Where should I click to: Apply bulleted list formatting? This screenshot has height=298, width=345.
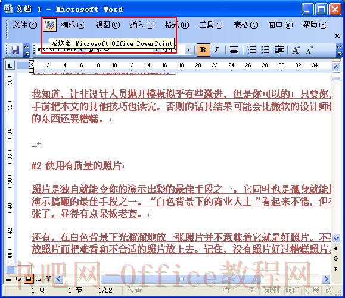click(265, 50)
